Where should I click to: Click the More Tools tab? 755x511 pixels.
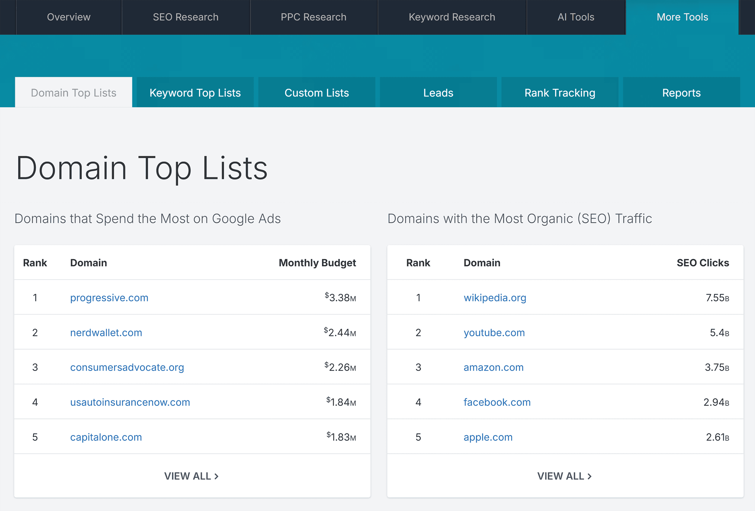point(682,17)
